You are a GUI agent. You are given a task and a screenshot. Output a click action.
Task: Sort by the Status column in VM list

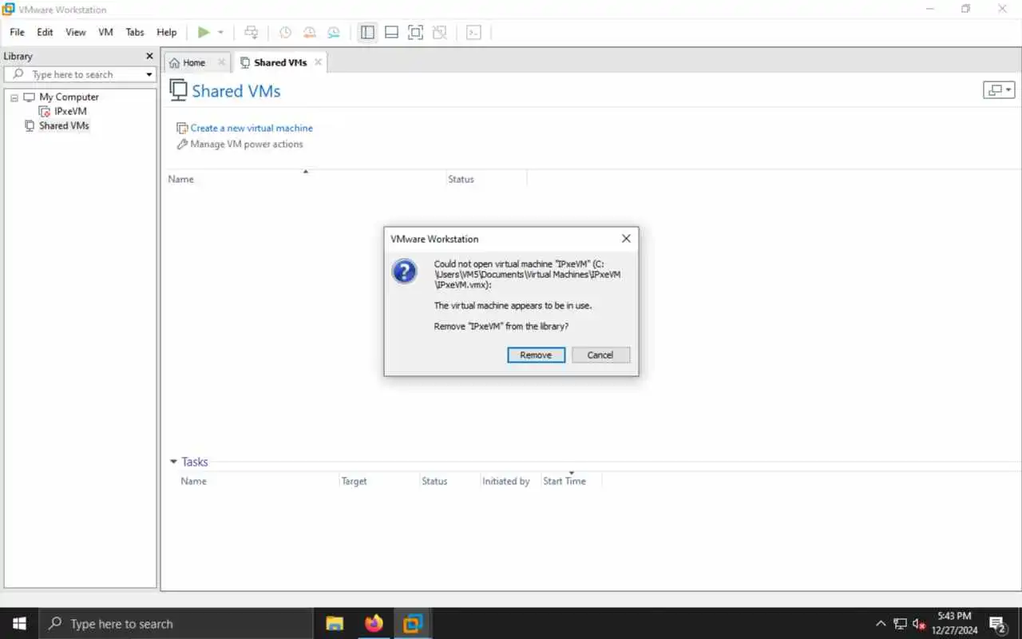[x=461, y=179]
